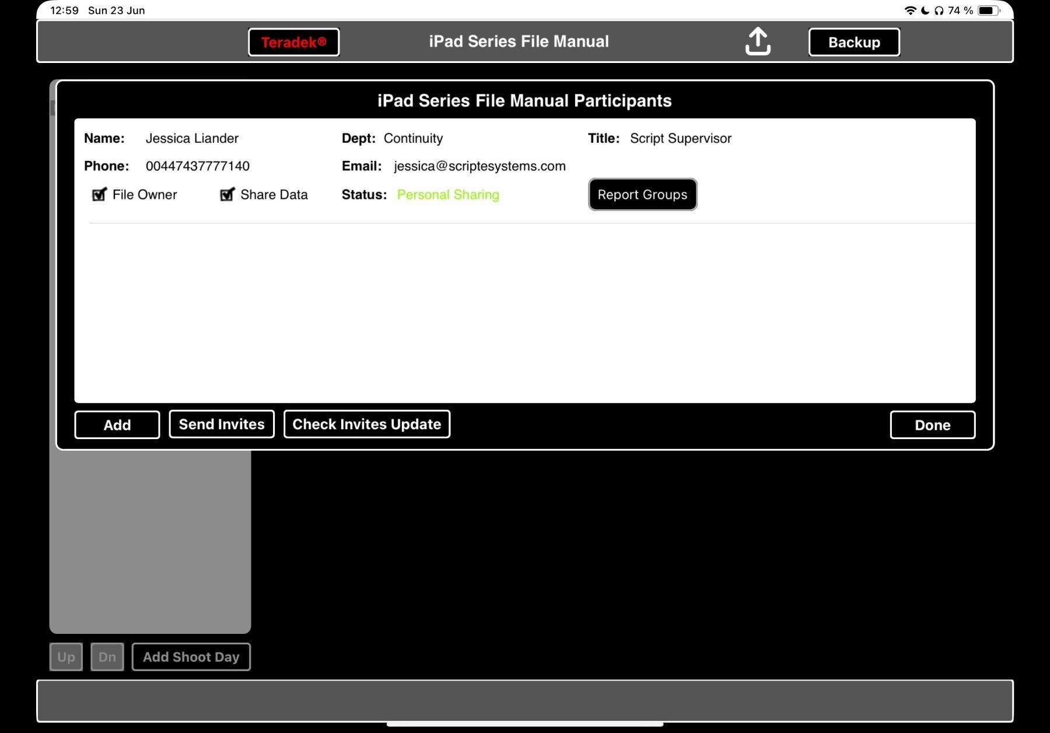Select the Continuity department value
Image resolution: width=1050 pixels, height=733 pixels.
pos(413,138)
